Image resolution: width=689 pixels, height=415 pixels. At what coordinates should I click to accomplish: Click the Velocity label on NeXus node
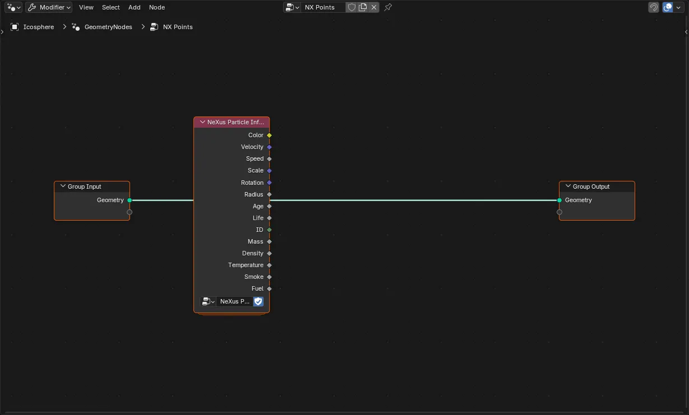click(x=252, y=147)
